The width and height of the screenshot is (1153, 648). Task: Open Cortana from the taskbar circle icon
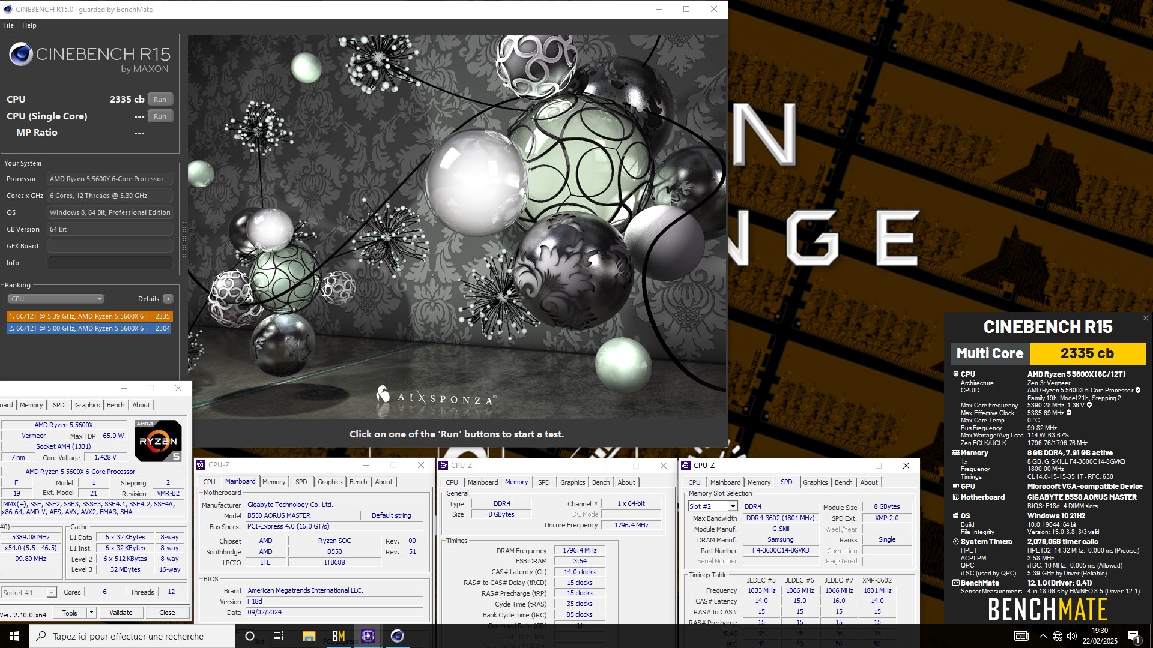(250, 636)
